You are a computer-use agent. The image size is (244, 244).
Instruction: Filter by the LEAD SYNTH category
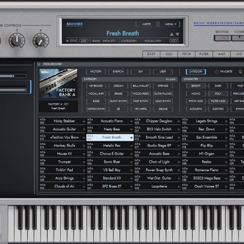(163, 101)
